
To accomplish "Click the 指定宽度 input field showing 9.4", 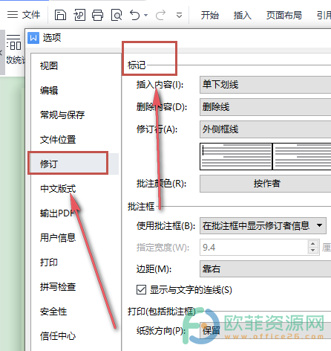I will tap(254, 248).
